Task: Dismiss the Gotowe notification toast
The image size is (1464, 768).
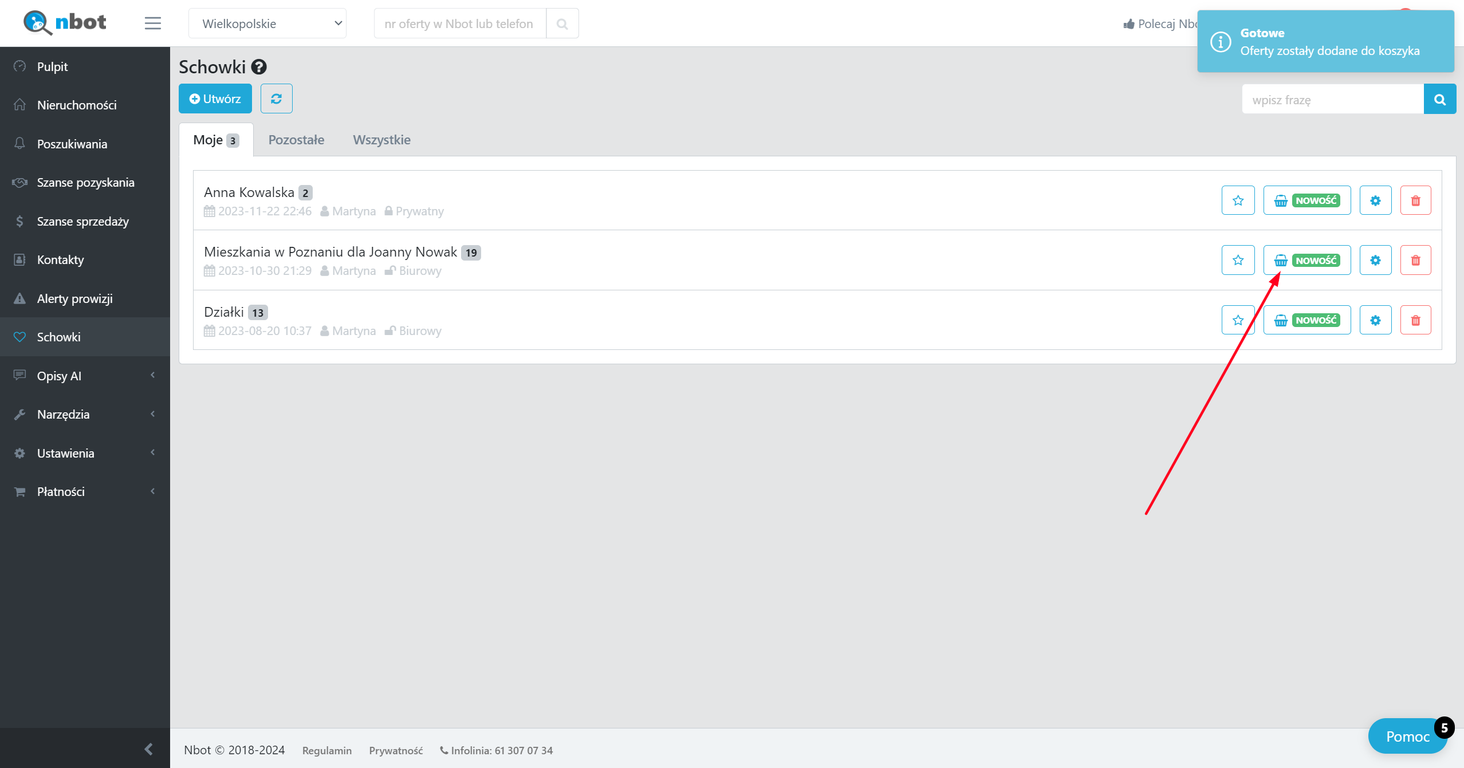Action: pyautogui.click(x=1325, y=41)
